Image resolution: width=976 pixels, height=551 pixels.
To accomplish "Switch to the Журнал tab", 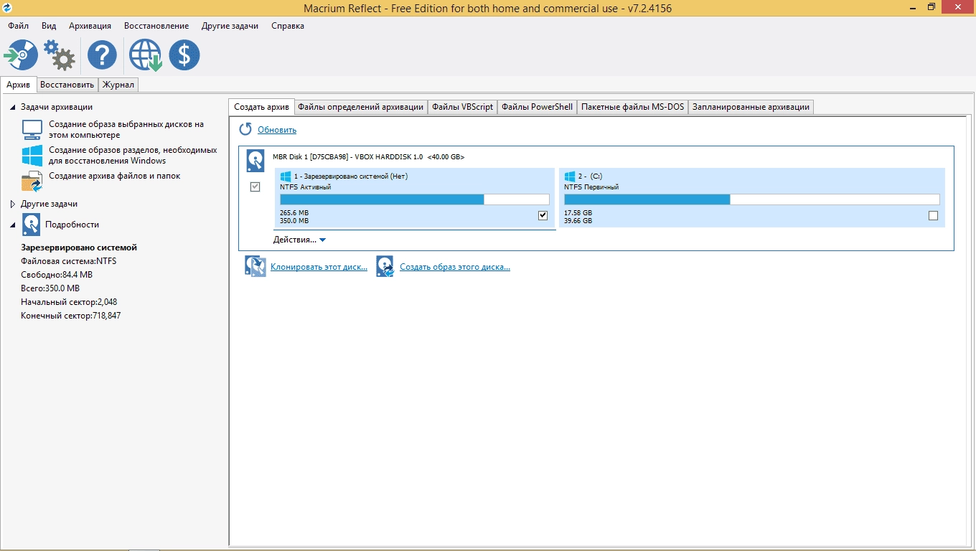I will (x=118, y=85).
